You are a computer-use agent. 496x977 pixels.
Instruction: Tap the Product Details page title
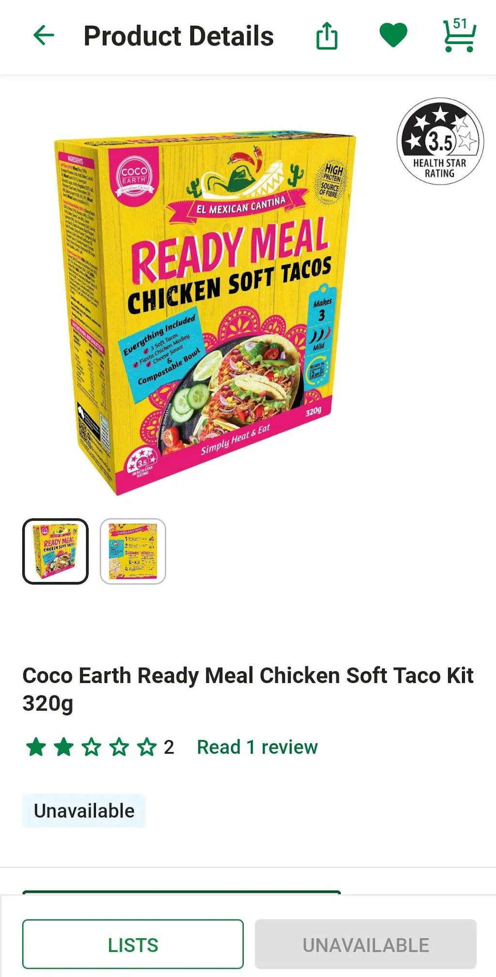(x=179, y=36)
